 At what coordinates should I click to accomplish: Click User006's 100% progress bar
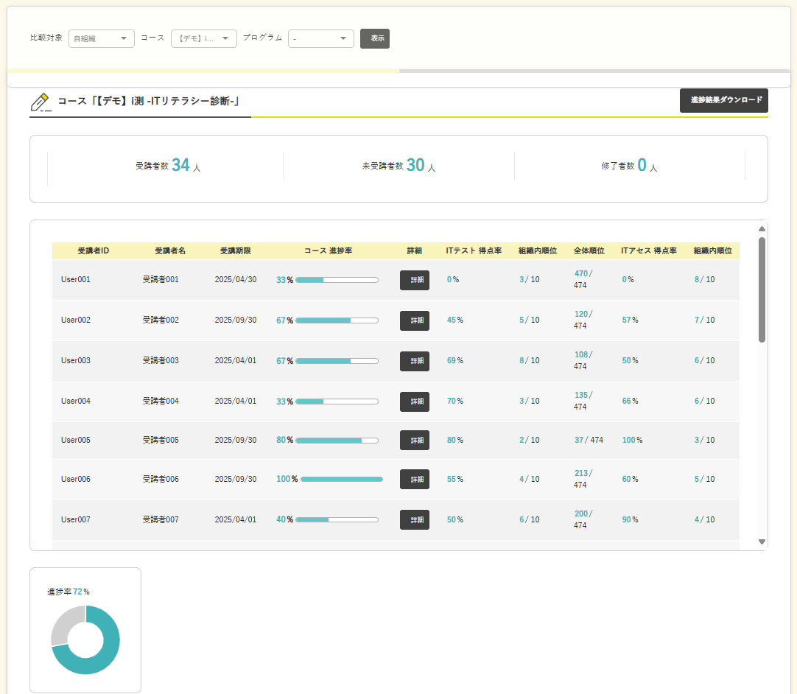[x=342, y=479]
